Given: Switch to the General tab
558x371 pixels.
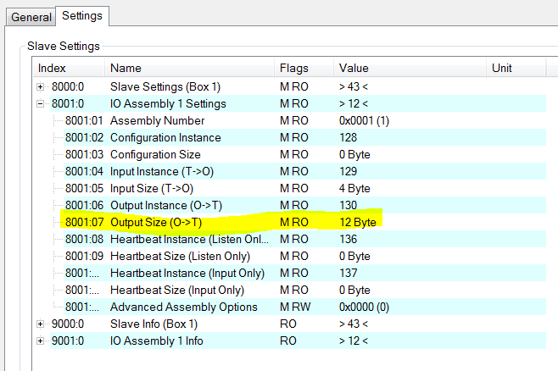Looking at the screenshot, I should 31,17.
